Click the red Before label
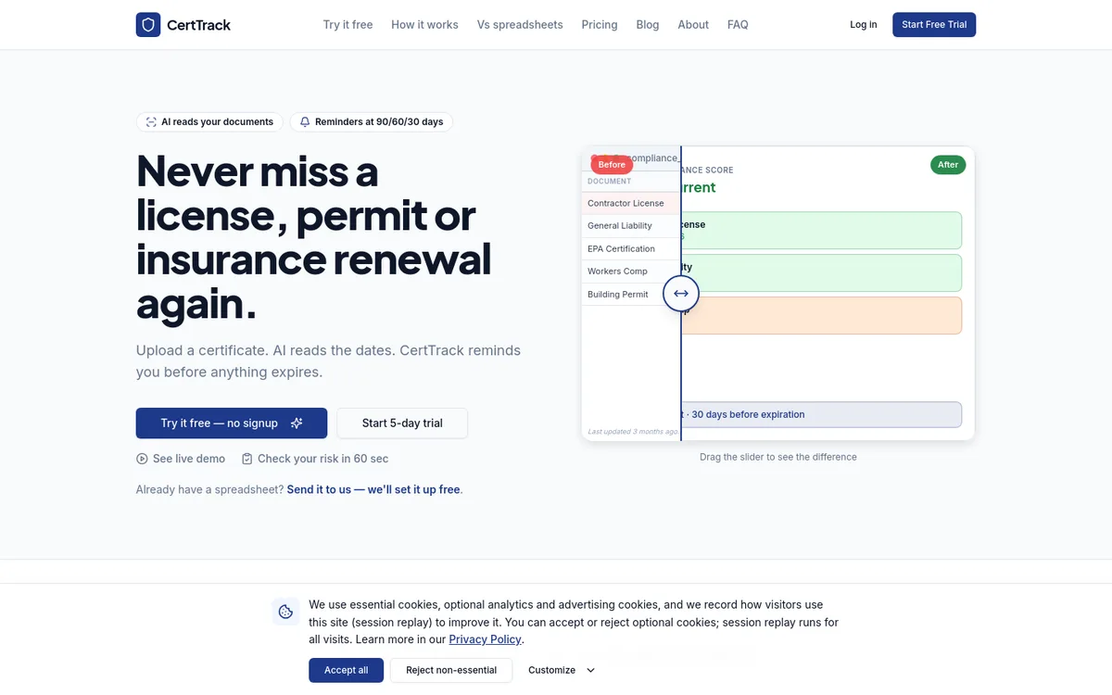 (612, 165)
